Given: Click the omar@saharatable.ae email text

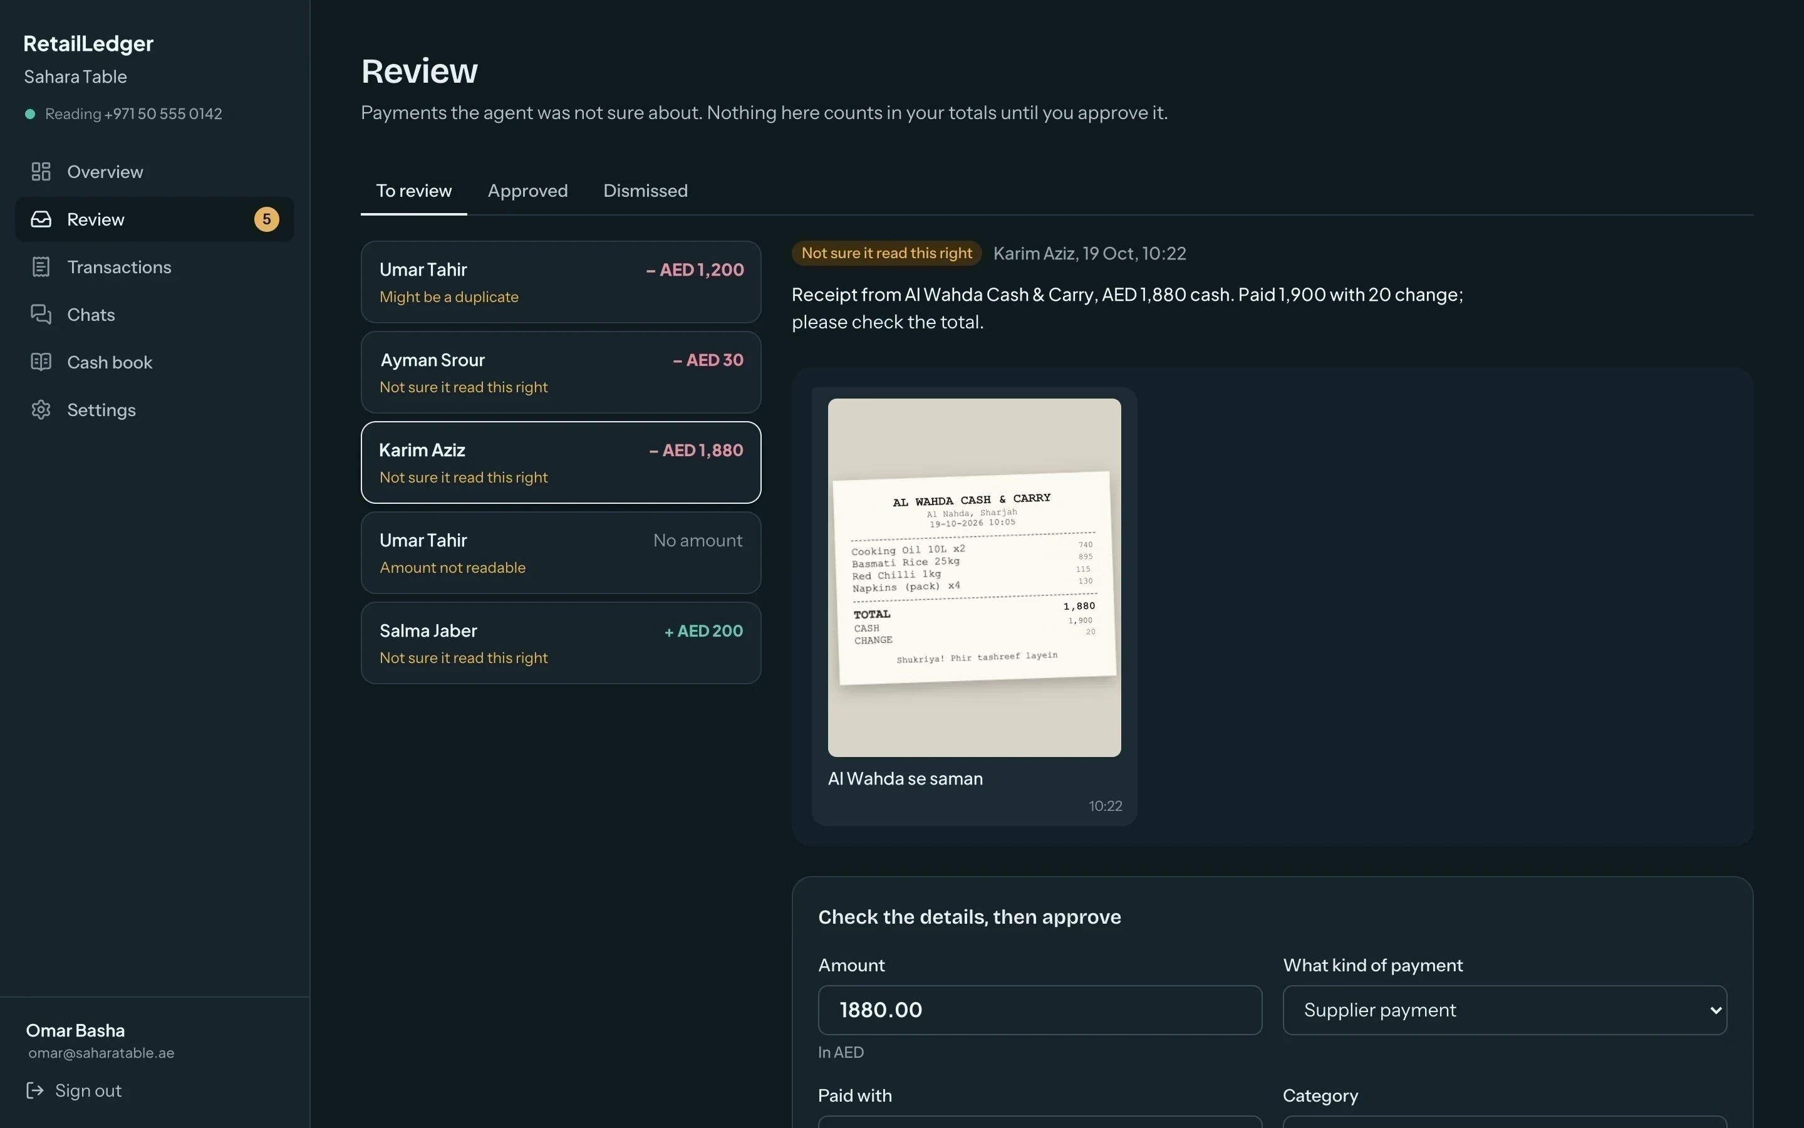Looking at the screenshot, I should 101,1053.
